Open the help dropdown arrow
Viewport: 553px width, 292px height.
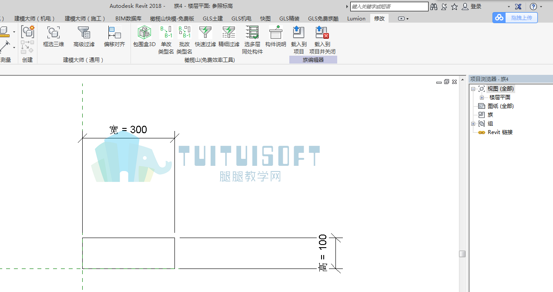542,7
